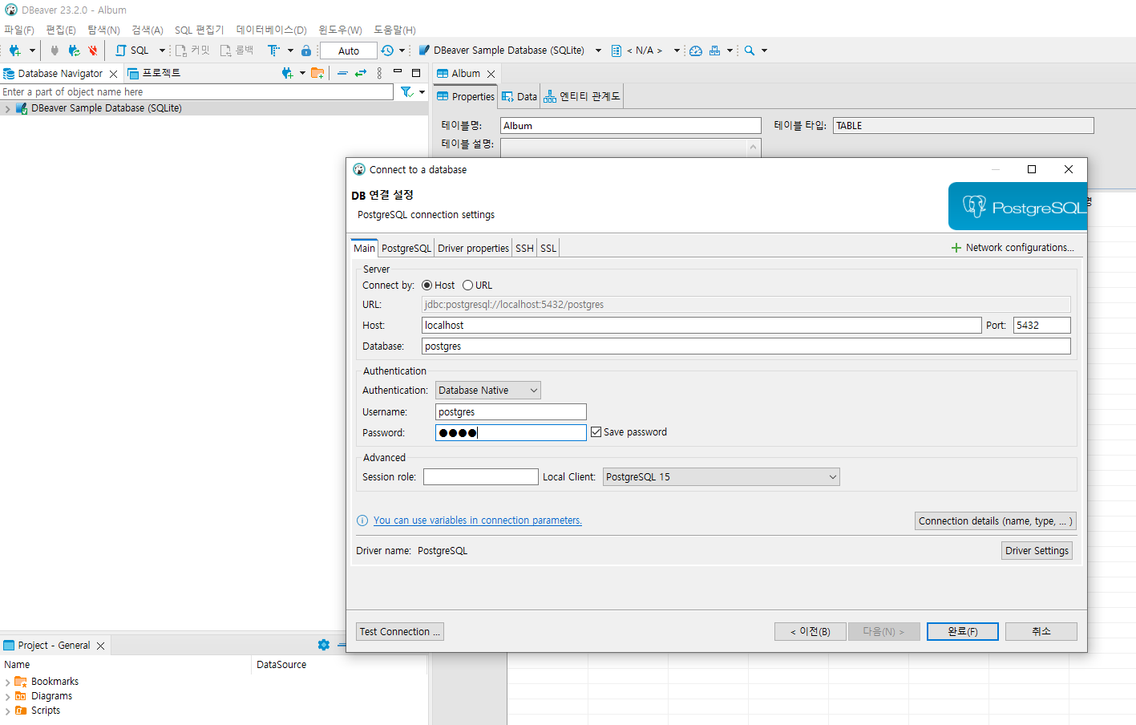The width and height of the screenshot is (1136, 725).
Task: Click the filter funnel icon in Database Navigator
Action: point(406,92)
